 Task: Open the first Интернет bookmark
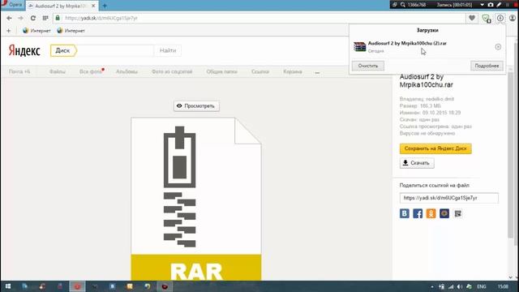coord(36,31)
